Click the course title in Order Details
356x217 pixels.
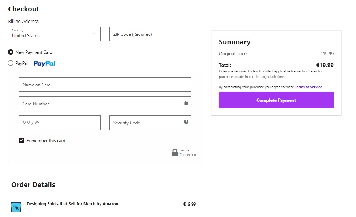click(x=72, y=204)
